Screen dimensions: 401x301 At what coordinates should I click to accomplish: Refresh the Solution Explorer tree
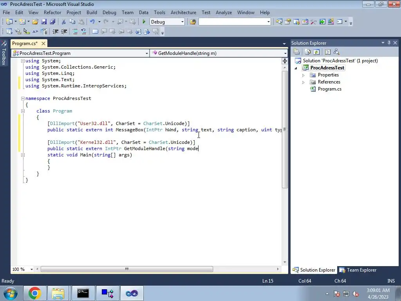pyautogui.click(x=316, y=52)
